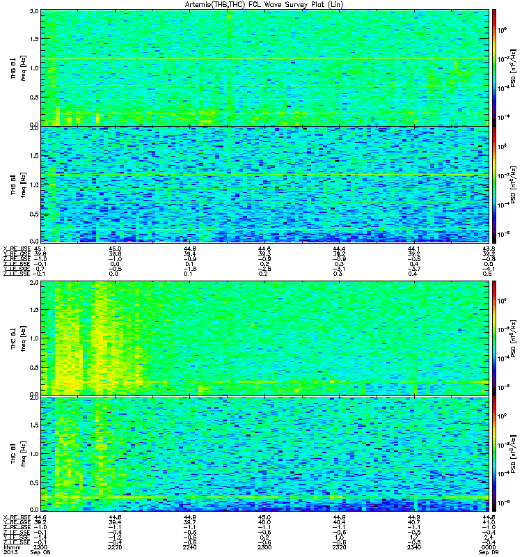Click the hhmm axis label
Viewport: 522px width, 557px height.
(10, 547)
